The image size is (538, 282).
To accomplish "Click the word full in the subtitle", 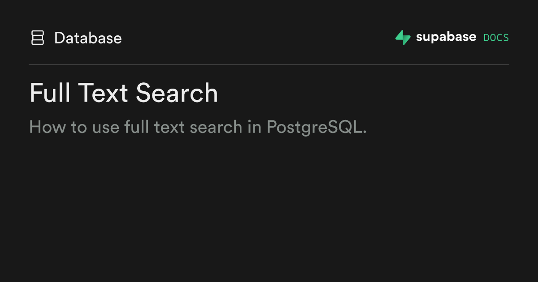I will click(137, 127).
